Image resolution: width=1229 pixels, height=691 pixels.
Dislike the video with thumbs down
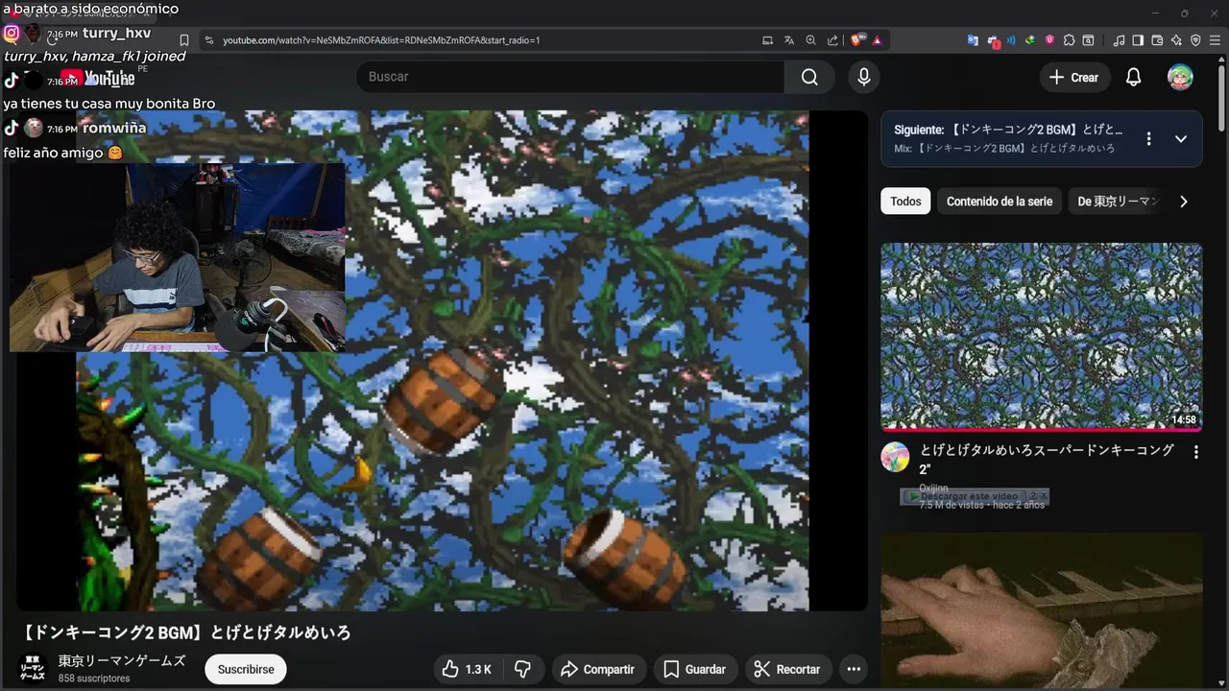[523, 669]
